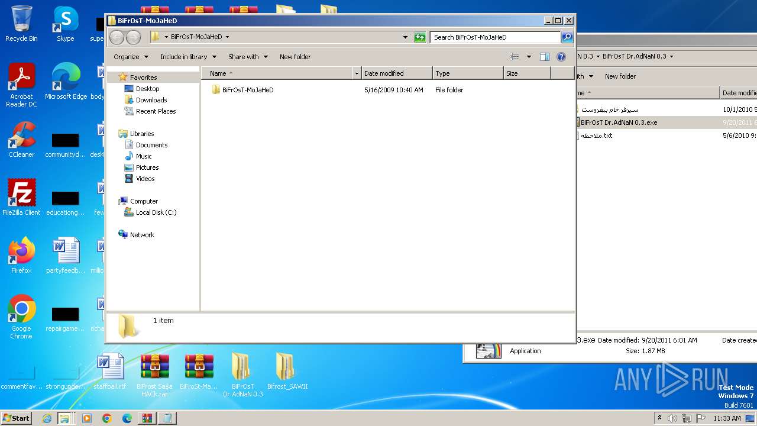The height and width of the screenshot is (426, 757).
Task: Open the Share with dropdown
Action: pyautogui.click(x=248, y=57)
